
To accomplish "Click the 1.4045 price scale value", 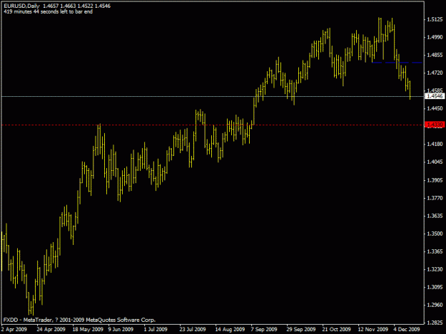I will pos(435,162).
